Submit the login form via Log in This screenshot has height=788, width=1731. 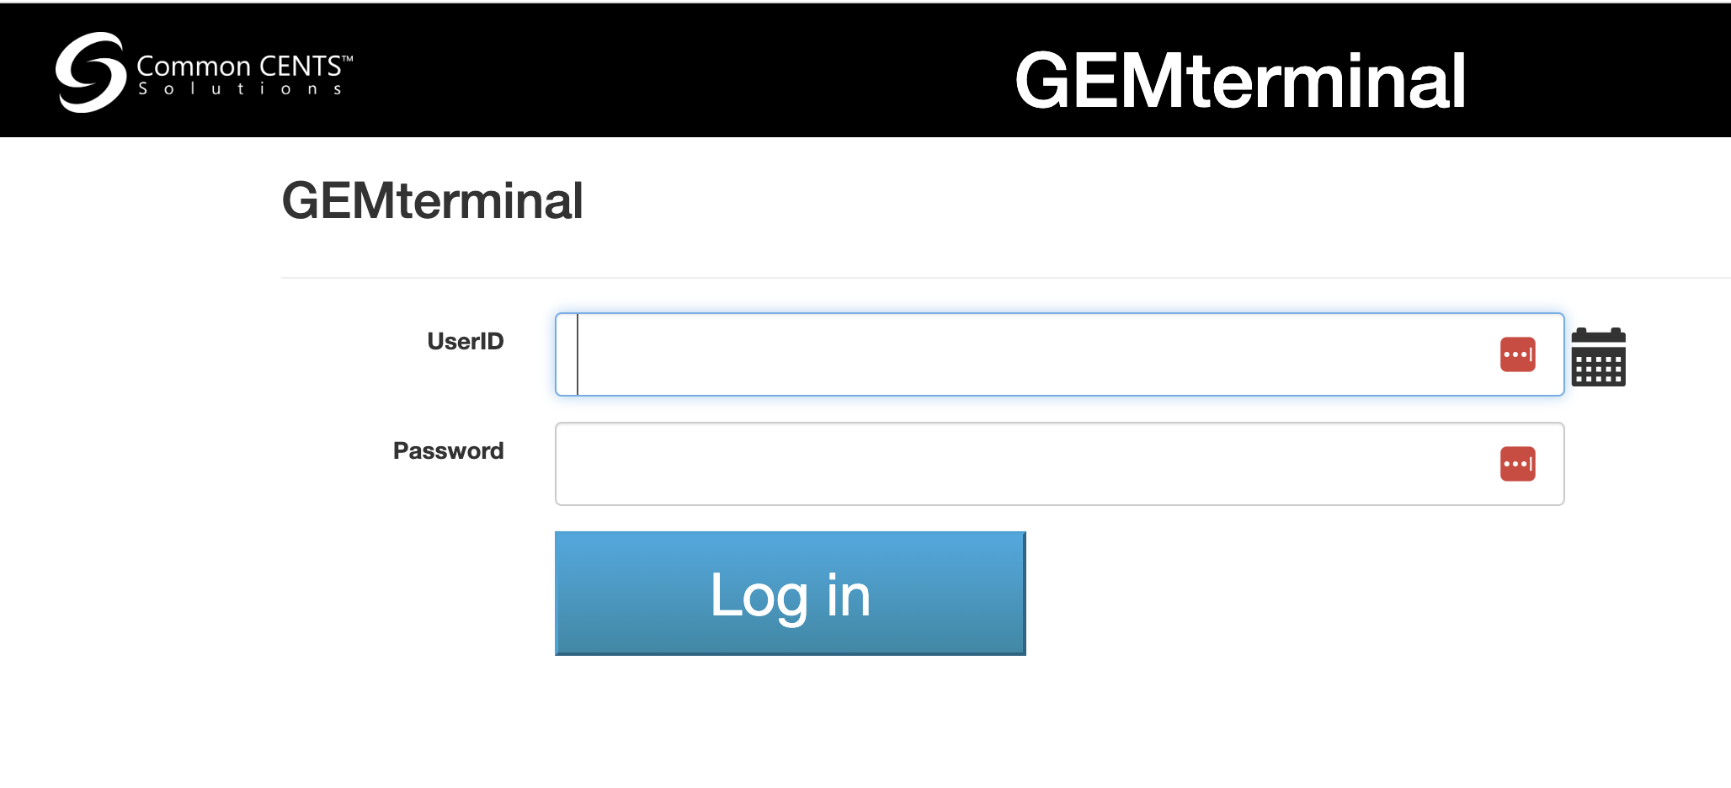coord(789,593)
